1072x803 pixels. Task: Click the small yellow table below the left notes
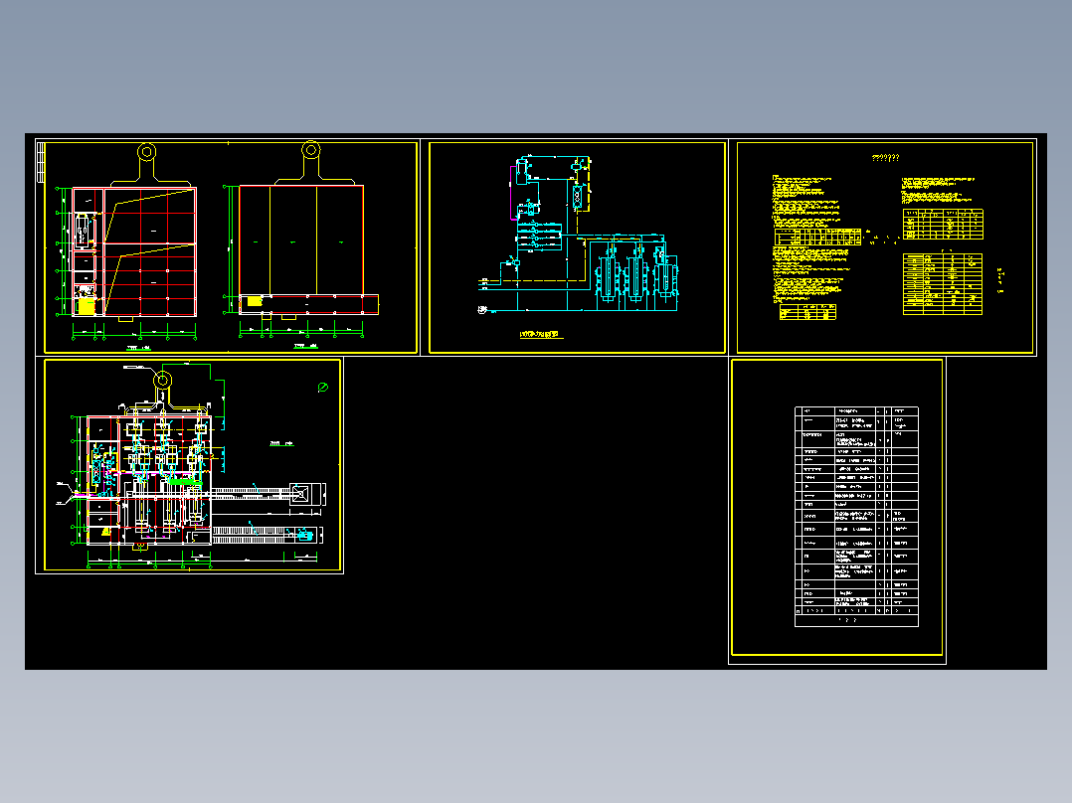[x=807, y=312]
